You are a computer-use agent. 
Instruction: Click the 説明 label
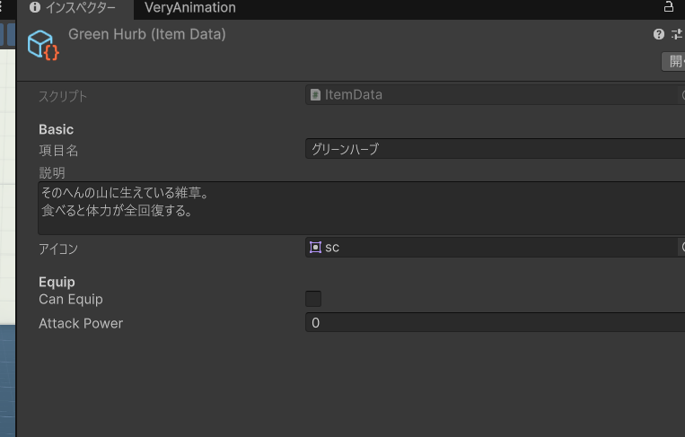click(51, 173)
